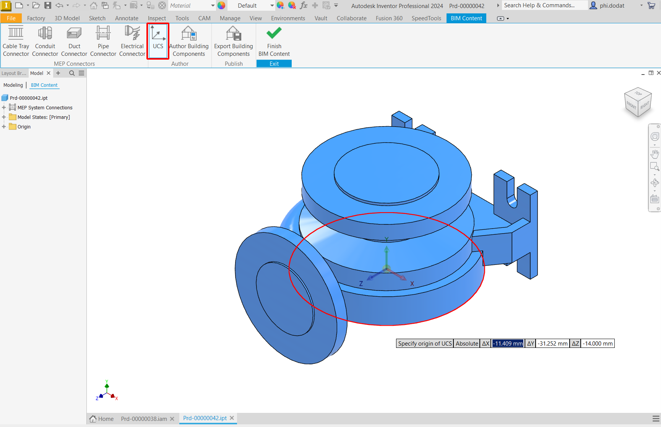This screenshot has height=427, width=661.
Task: Open the Manage ribbon tab
Action: tap(230, 18)
